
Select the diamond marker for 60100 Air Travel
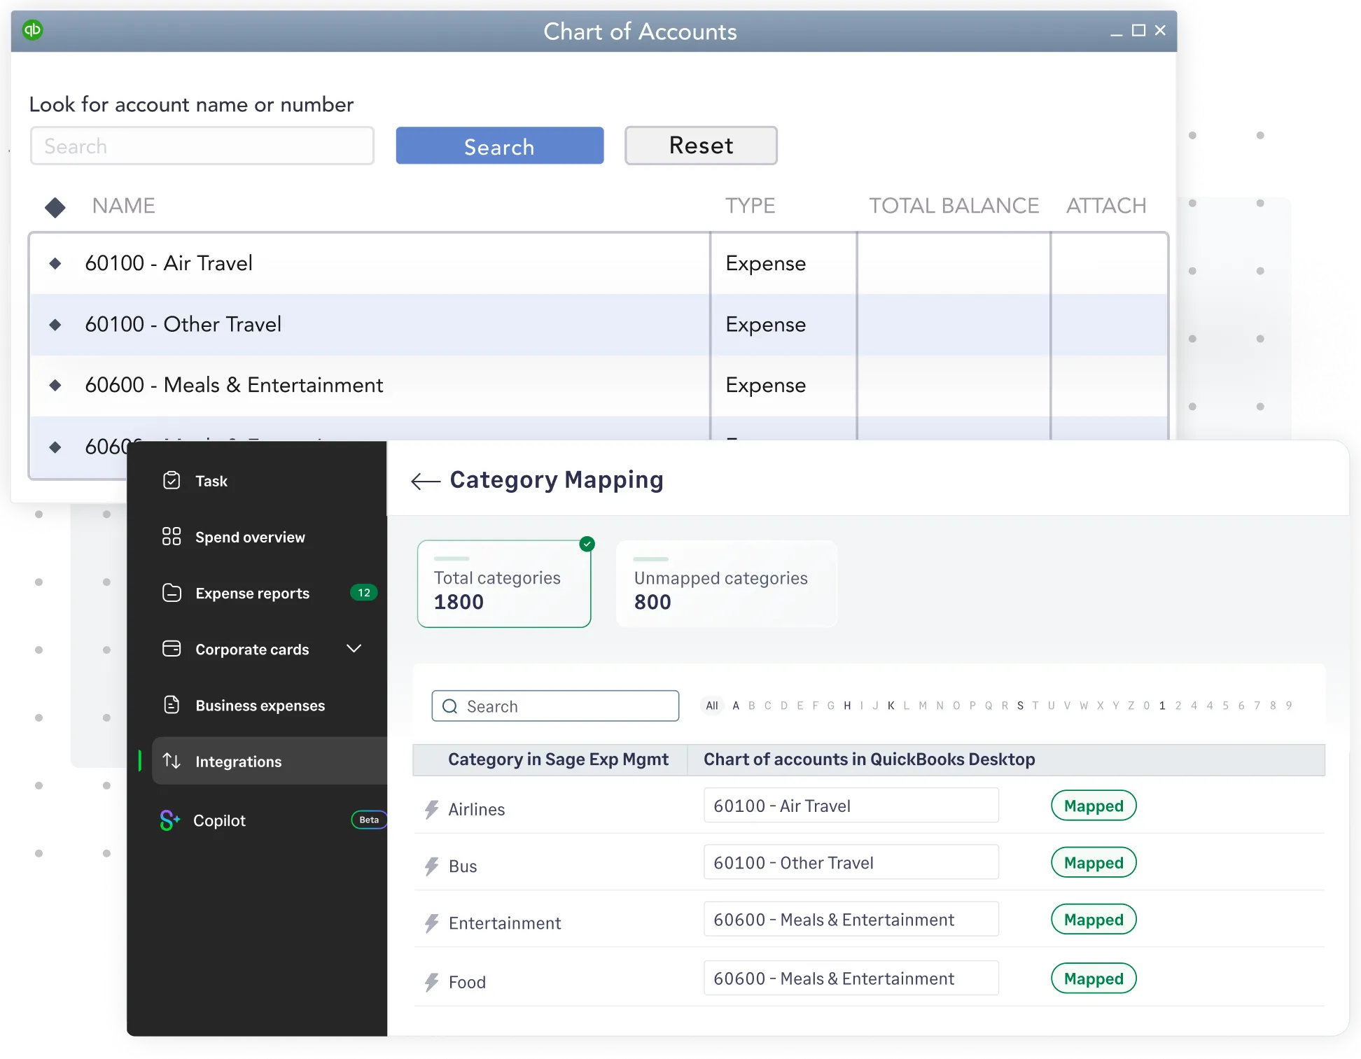point(55,263)
